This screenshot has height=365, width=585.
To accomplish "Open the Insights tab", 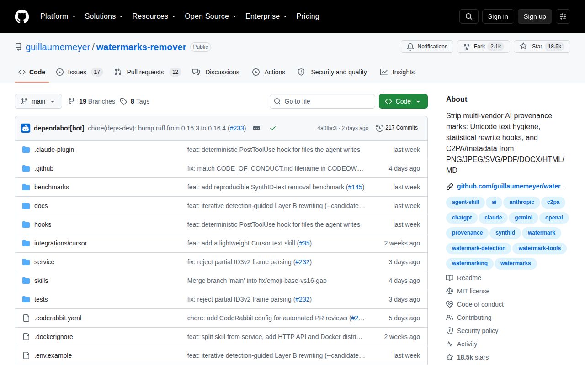I will tap(397, 72).
